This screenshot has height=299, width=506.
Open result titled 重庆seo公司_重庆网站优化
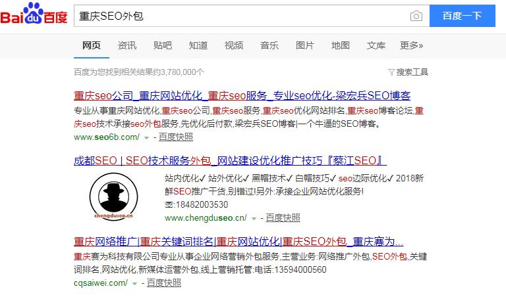click(x=242, y=95)
